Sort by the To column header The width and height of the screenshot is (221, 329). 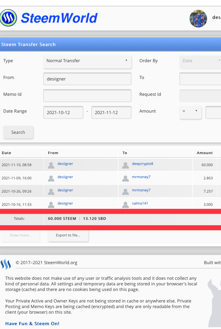[125, 153]
